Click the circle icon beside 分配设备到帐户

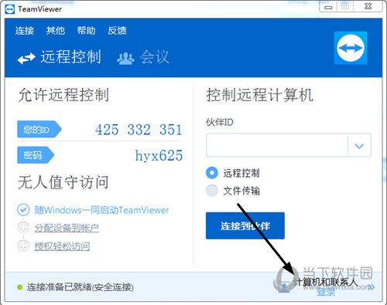coord(23,228)
